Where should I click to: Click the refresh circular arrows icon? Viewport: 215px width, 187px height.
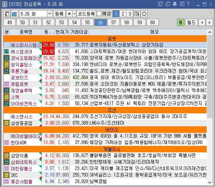144,14
